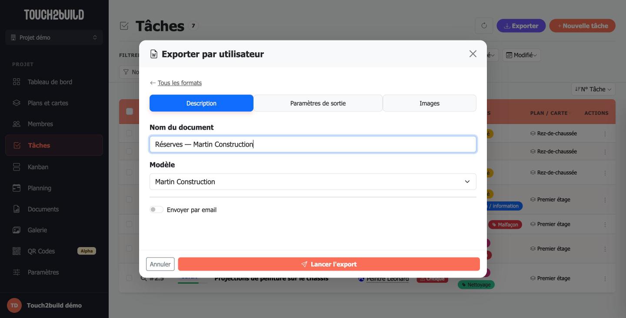Open the N° Tâche sort dropdown
The image size is (626, 318).
tap(593, 89)
